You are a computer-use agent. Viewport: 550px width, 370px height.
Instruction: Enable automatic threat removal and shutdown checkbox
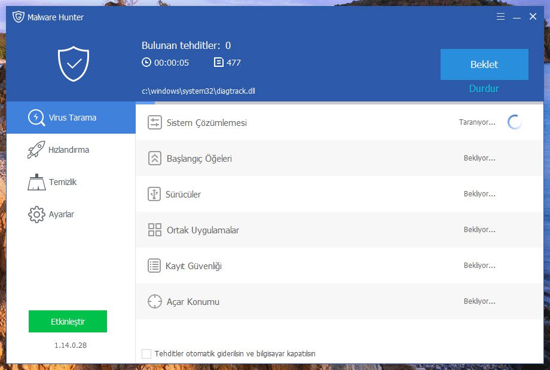pyautogui.click(x=146, y=353)
